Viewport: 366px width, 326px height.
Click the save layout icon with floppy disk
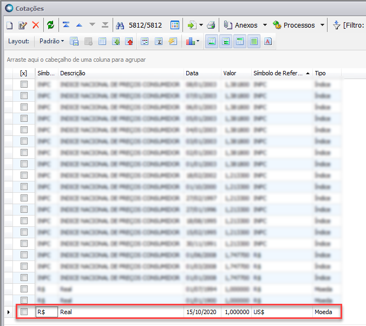coord(74,42)
